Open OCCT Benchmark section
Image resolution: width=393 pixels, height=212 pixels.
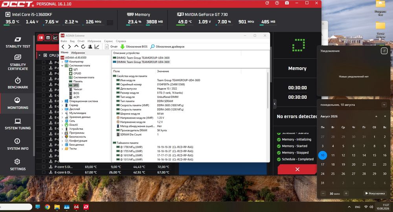[x=18, y=83]
